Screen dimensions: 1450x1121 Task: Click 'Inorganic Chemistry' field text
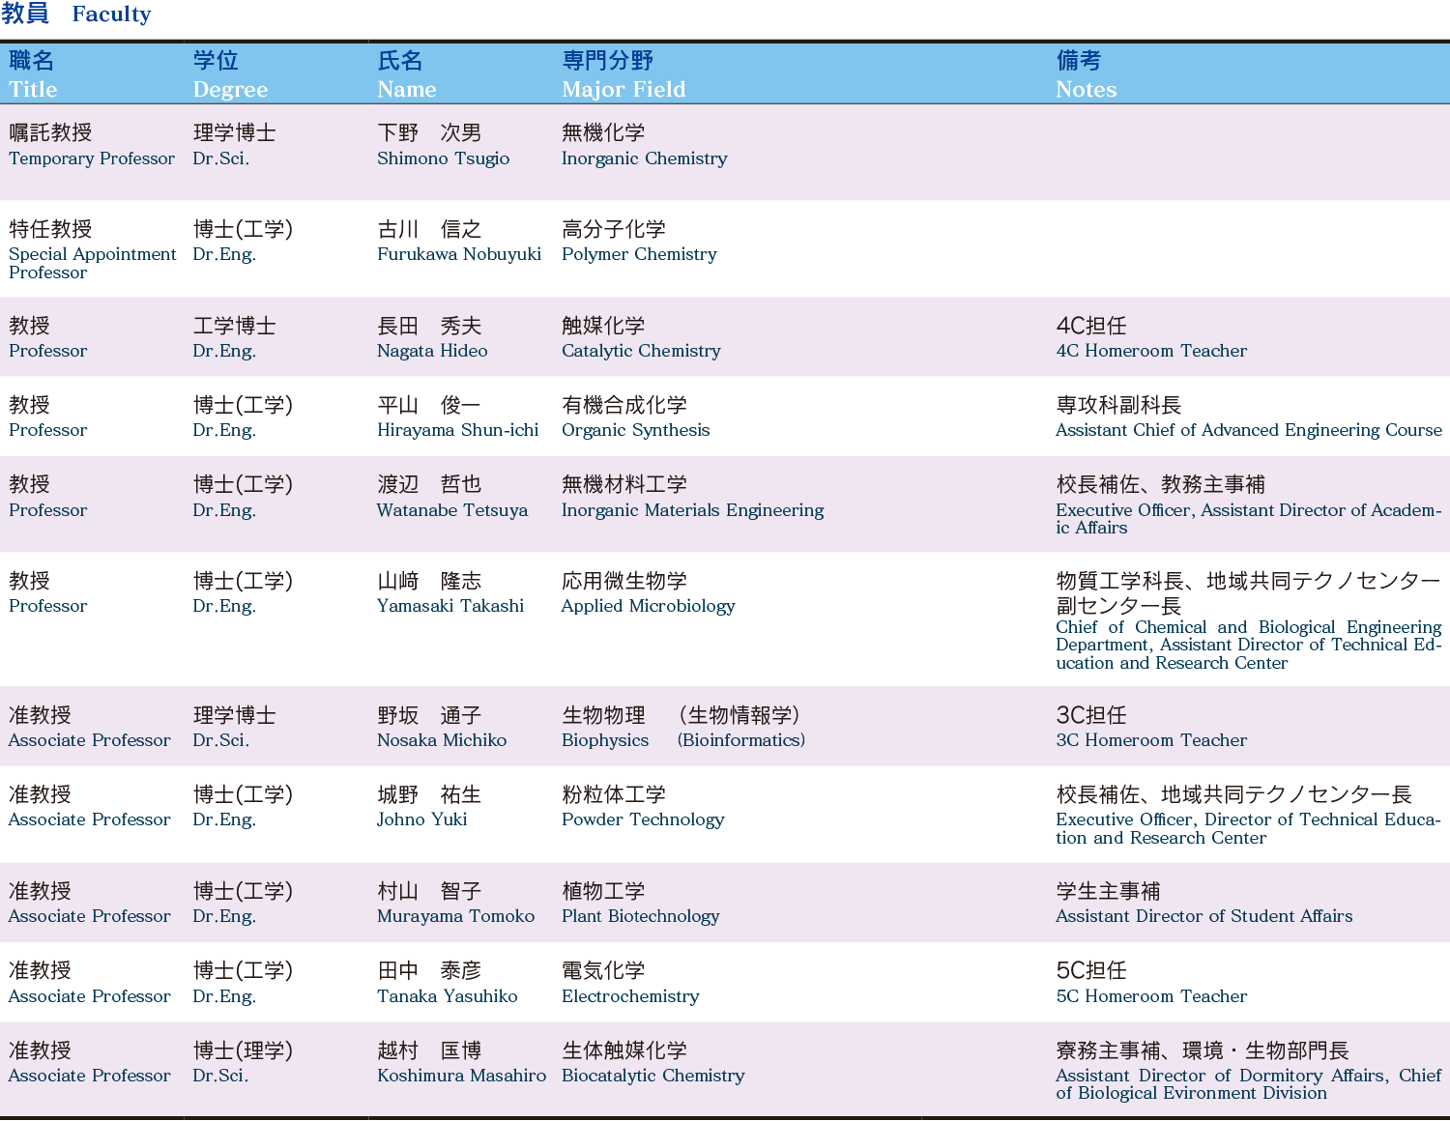644,158
